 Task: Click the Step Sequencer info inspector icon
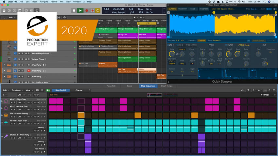42,90
